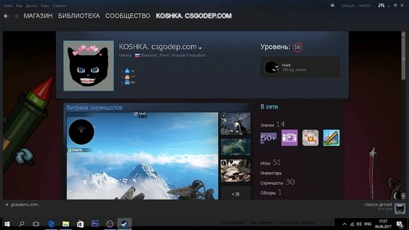Open the Справка menu
Image resolution: width=409 pixels, height=230 pixels.
click(59, 6)
